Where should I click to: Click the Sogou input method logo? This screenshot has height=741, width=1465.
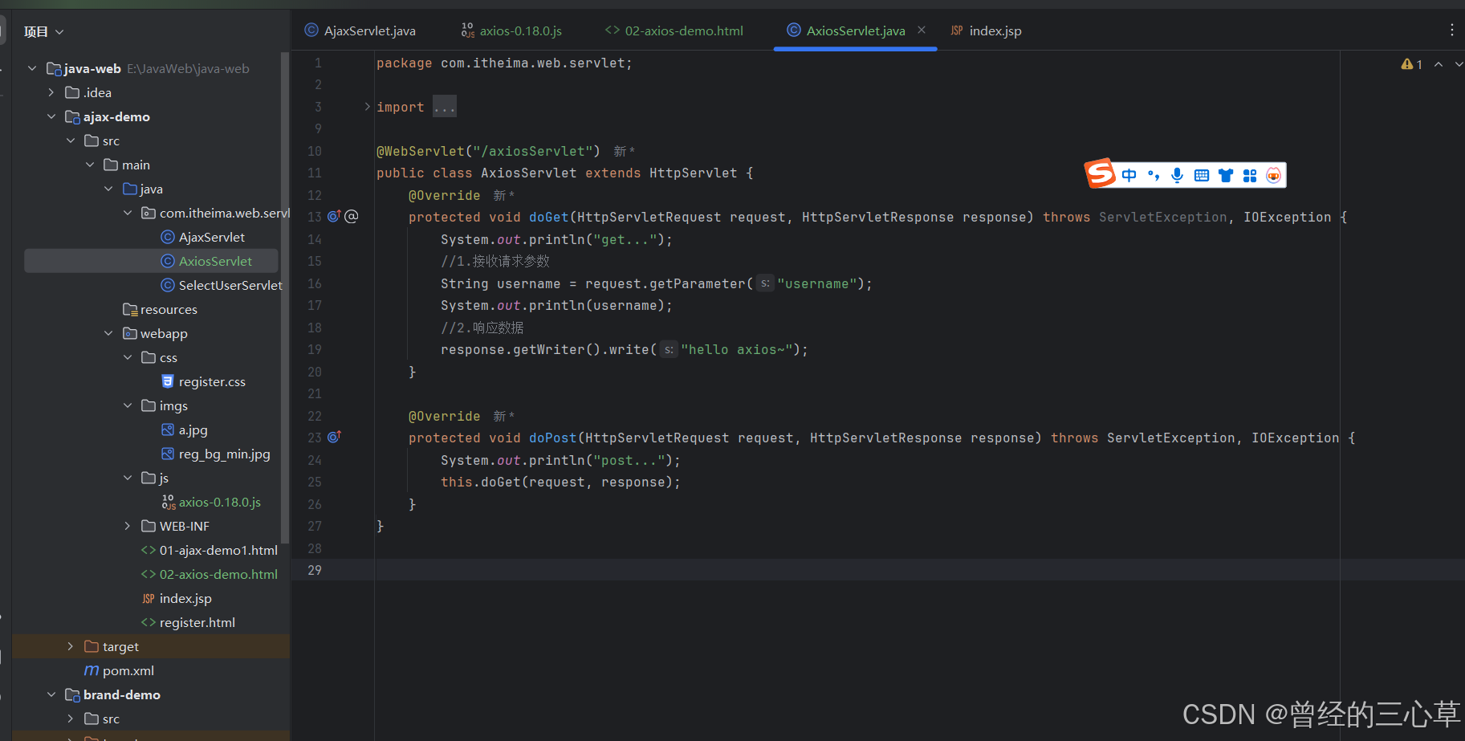pos(1101,173)
